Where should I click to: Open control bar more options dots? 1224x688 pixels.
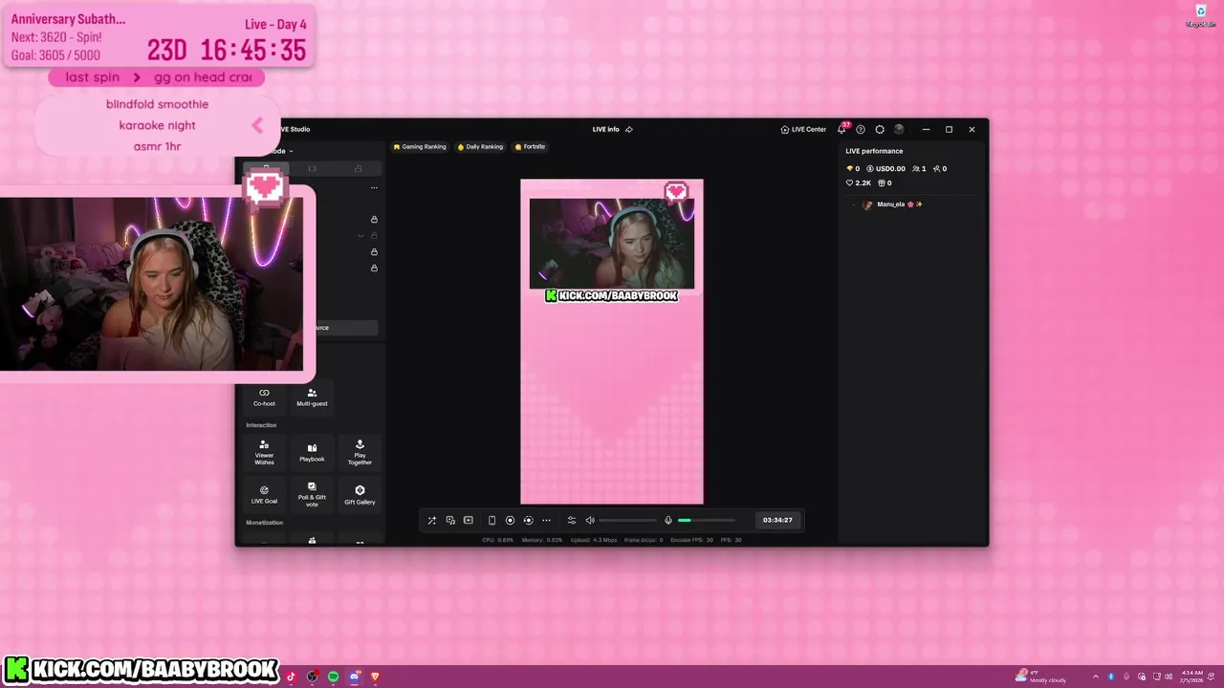coord(546,521)
